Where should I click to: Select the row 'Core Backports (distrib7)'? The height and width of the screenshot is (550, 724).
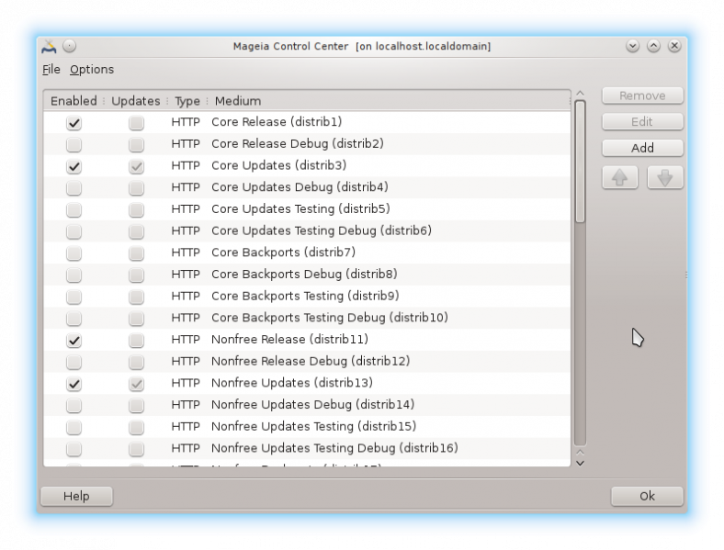pos(307,253)
